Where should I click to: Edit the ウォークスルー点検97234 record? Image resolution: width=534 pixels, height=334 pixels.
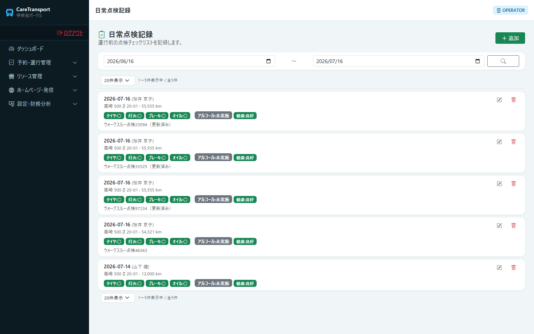500,184
